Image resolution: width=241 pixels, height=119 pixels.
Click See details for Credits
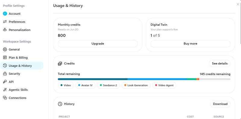(220, 64)
